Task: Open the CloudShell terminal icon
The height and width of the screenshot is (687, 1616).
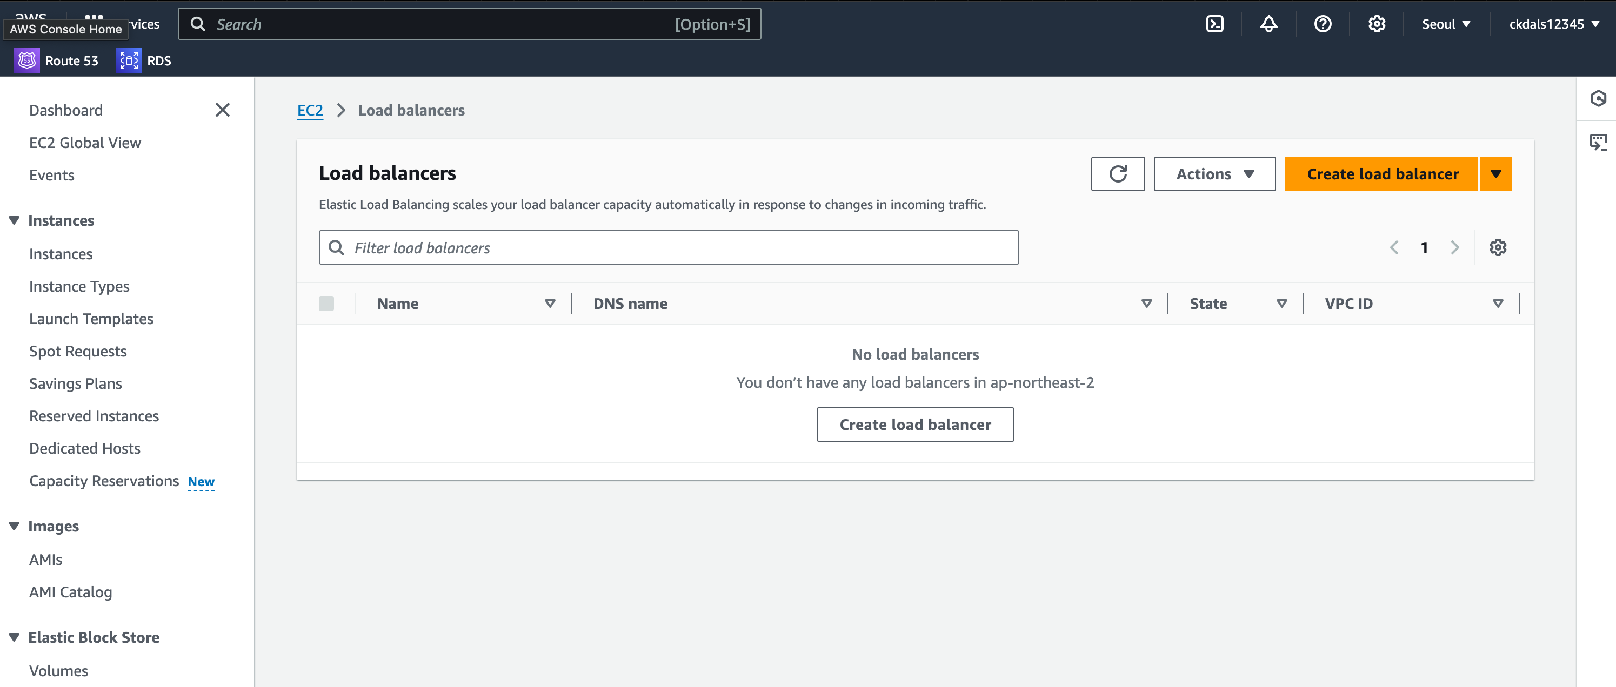Action: (1214, 24)
